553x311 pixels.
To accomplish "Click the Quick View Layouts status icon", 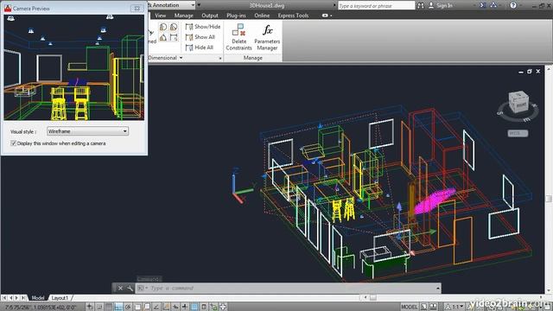I will pyautogui.click(x=424, y=307).
